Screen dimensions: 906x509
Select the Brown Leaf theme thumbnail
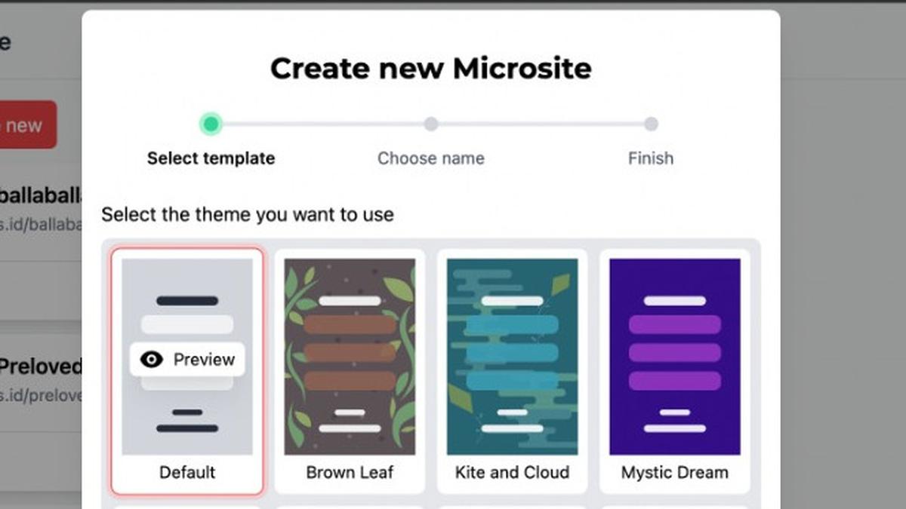350,357
